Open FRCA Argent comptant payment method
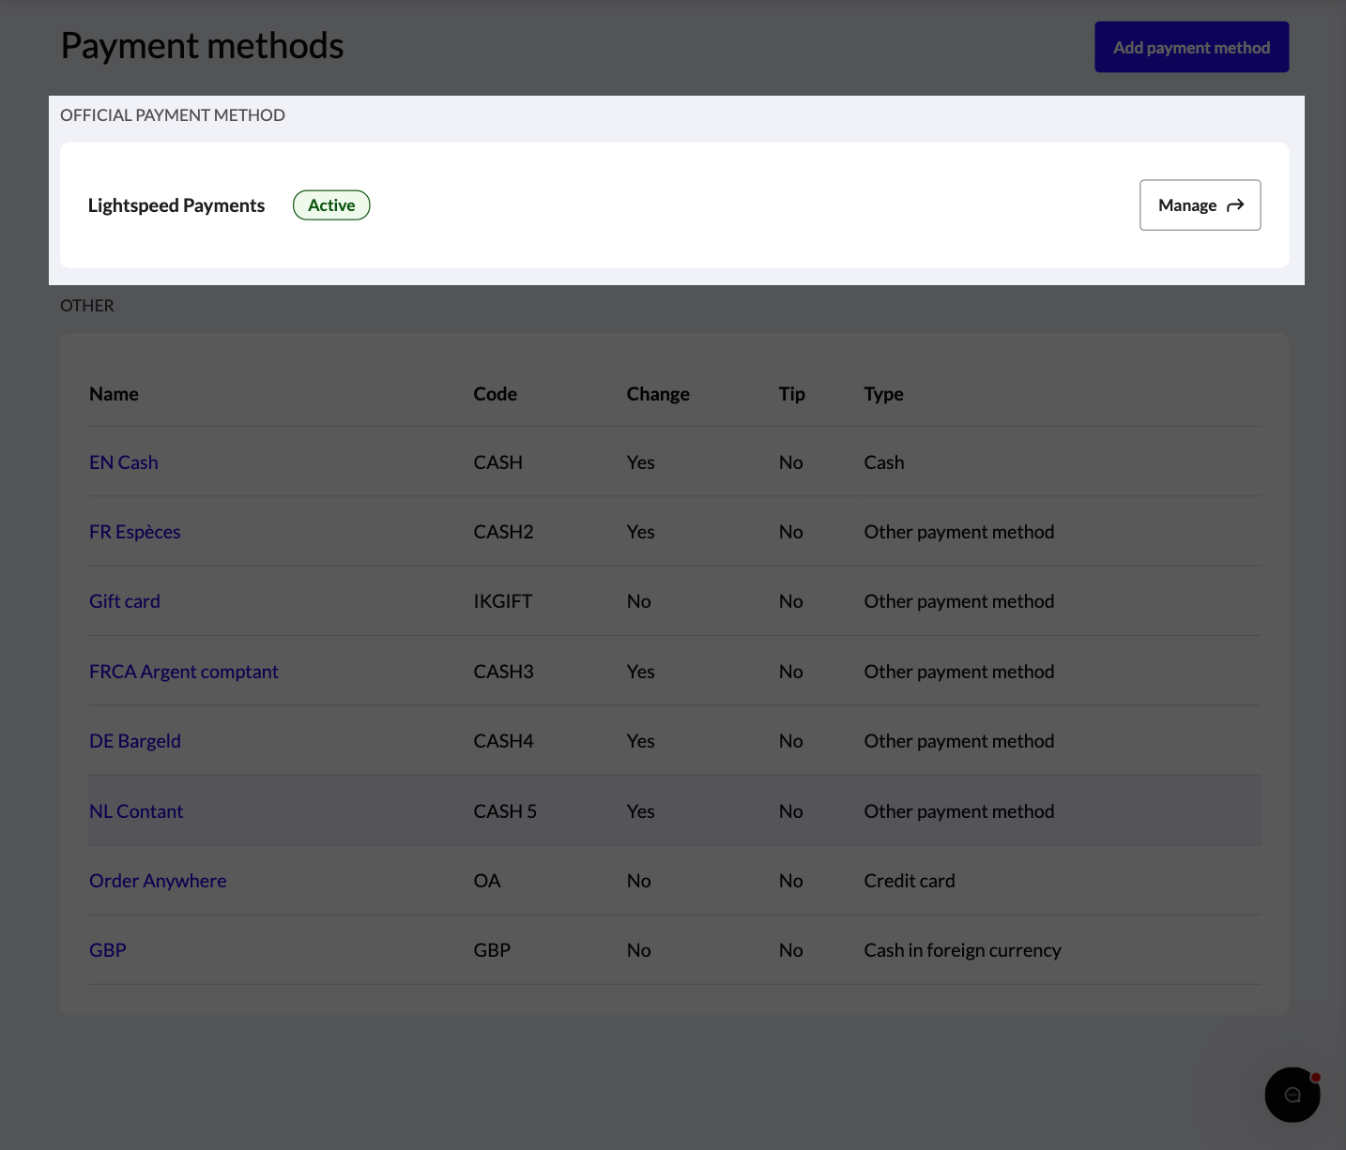Image resolution: width=1346 pixels, height=1150 pixels. click(x=184, y=672)
